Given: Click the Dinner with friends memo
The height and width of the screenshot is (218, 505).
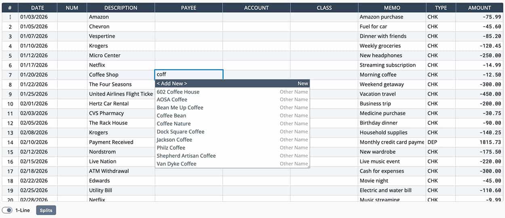Looking at the screenshot, I should pyautogui.click(x=392, y=36).
